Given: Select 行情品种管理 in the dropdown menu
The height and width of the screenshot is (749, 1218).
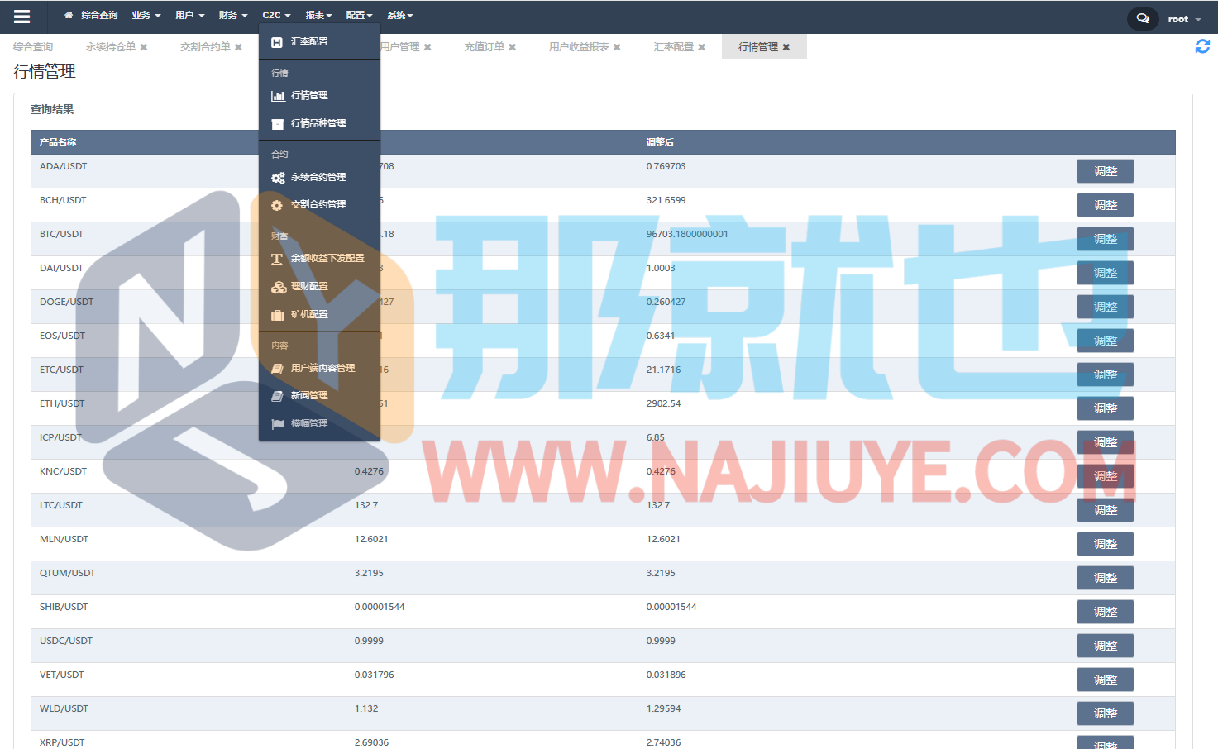Looking at the screenshot, I should [x=318, y=123].
